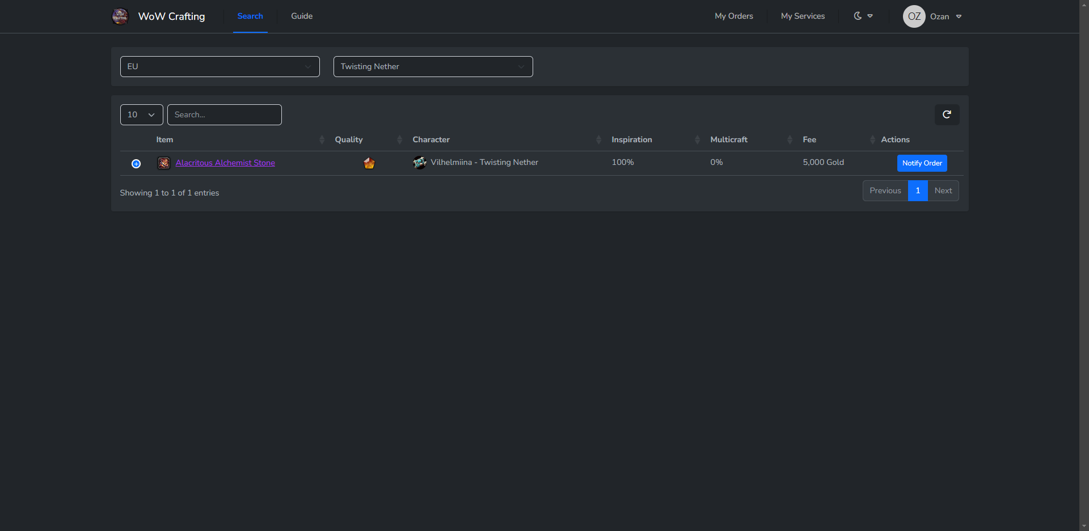Click the page vertical scrollbar
This screenshot has width=1089, height=531.
point(1084,265)
